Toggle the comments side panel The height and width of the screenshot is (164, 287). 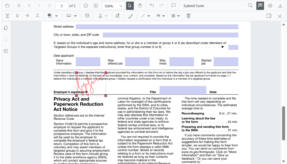tap(269, 16)
